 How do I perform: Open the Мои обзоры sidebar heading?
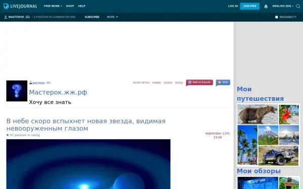(259, 171)
